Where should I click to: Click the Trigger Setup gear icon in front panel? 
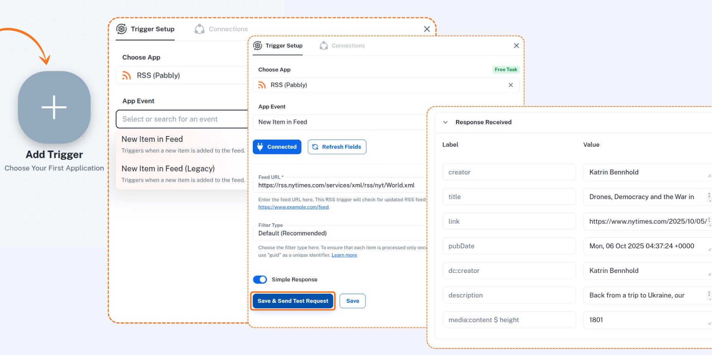(x=258, y=46)
